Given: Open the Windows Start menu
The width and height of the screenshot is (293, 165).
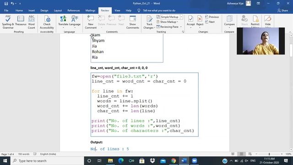Looking at the screenshot, I should click(5, 161).
